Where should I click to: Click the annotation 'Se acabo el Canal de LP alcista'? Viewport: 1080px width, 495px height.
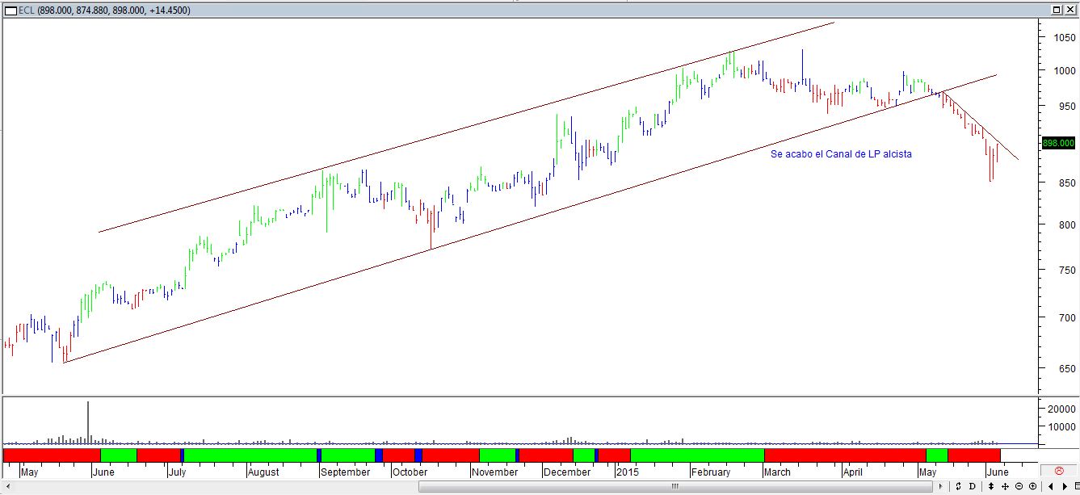pos(842,153)
